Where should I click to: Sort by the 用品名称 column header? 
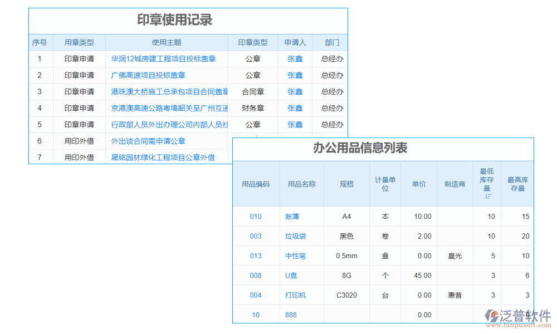click(x=293, y=184)
